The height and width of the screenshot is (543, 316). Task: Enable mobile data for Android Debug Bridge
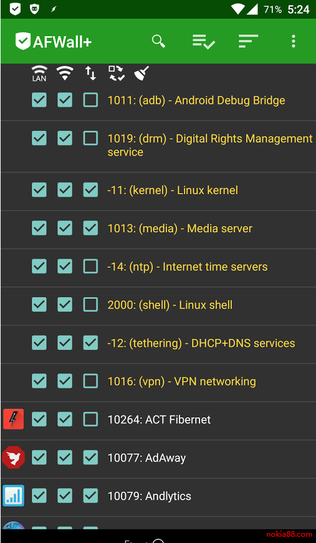90,100
